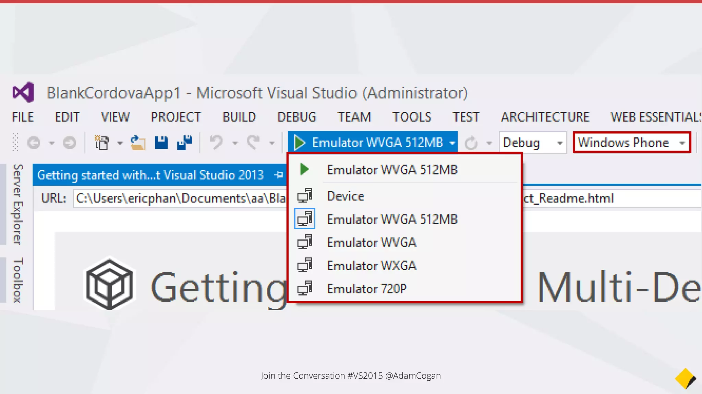Open the DEBUG menu
Viewport: 702px width, 394px height.
297,117
